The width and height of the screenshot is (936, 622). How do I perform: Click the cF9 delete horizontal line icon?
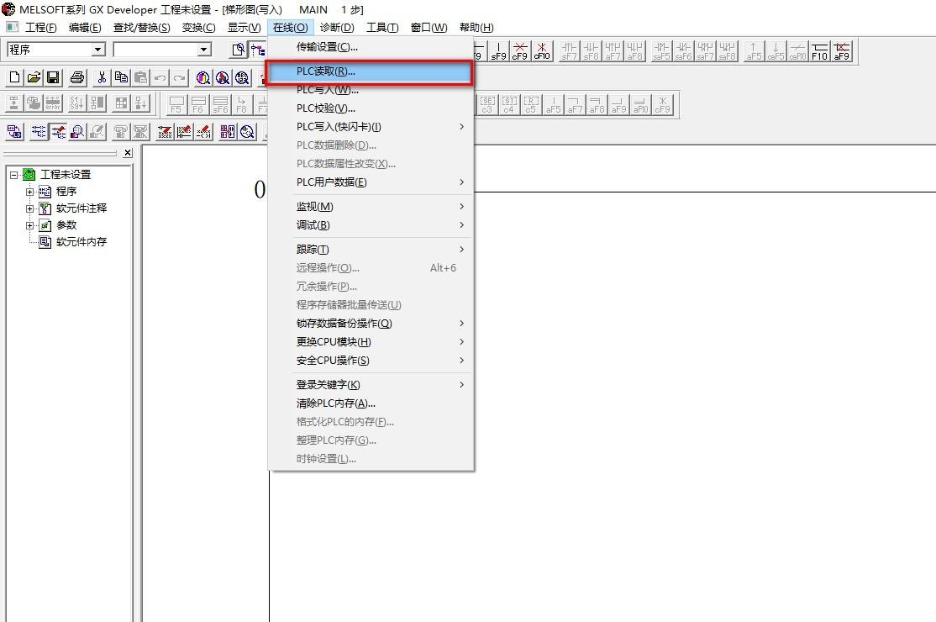[x=520, y=51]
